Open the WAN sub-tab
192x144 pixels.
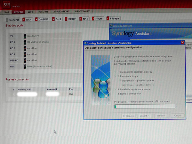point(28,20)
